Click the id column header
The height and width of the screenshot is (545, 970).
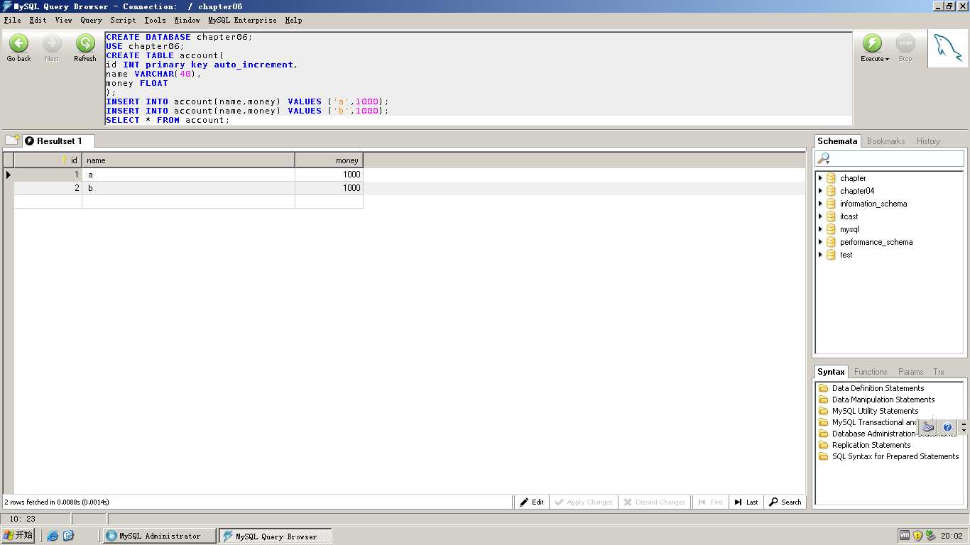pos(48,160)
